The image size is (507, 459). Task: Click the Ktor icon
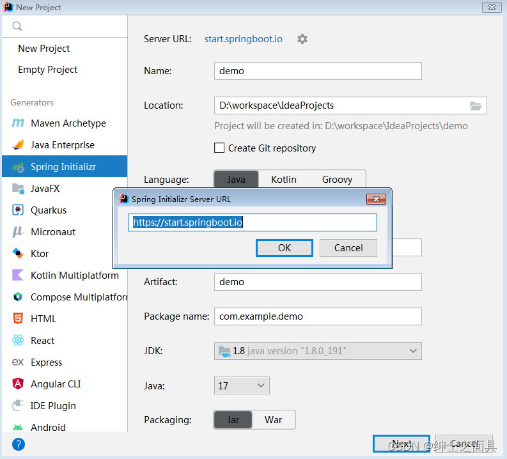coord(18,253)
